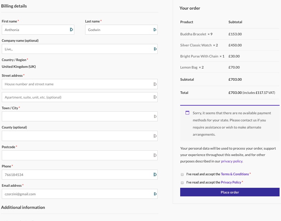Click the House number and street name field

(77, 84)
